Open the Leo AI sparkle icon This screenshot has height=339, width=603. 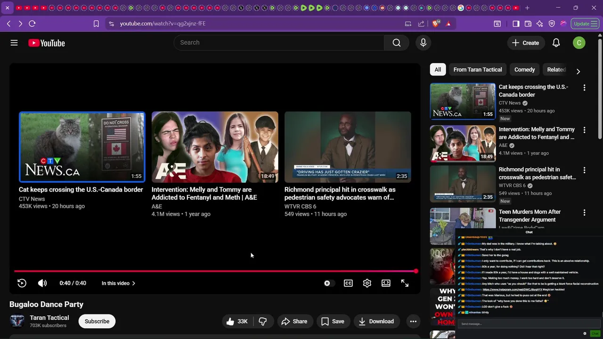[x=540, y=24]
